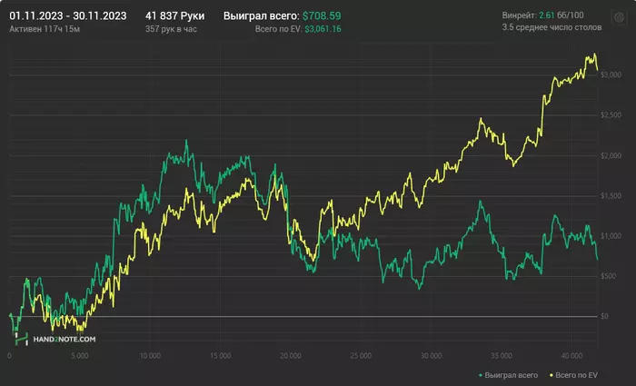Click the Hand2Note logo watermark
The width and height of the screenshot is (636, 386).
59,337
